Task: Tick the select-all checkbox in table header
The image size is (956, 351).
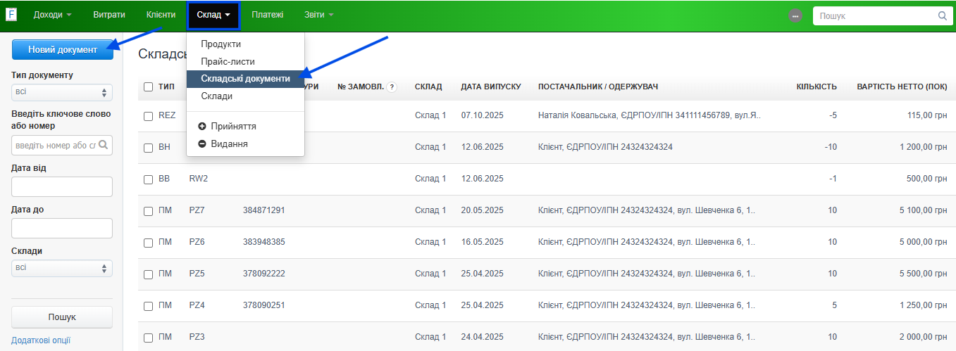Action: coord(148,87)
